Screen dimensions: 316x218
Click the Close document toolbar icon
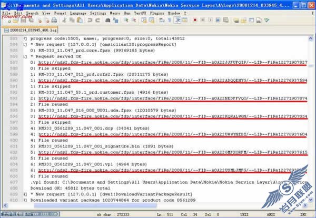coord(39,21)
